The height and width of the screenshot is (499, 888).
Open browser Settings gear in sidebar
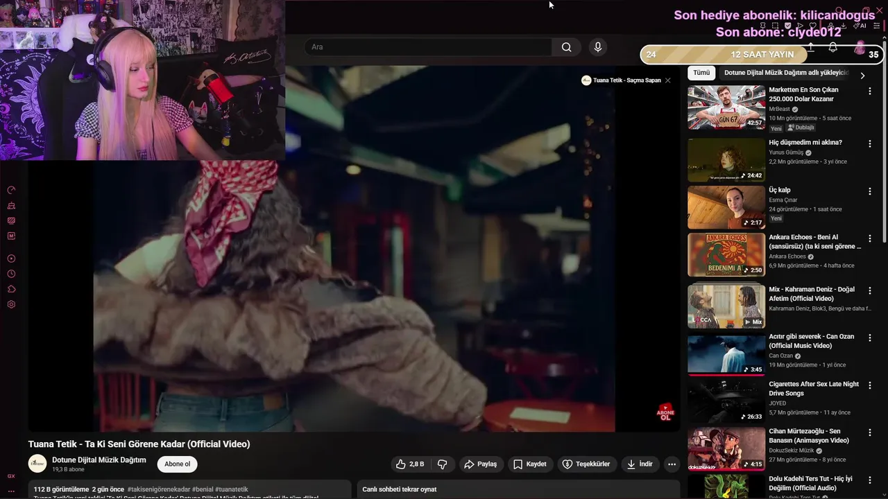pos(11,304)
